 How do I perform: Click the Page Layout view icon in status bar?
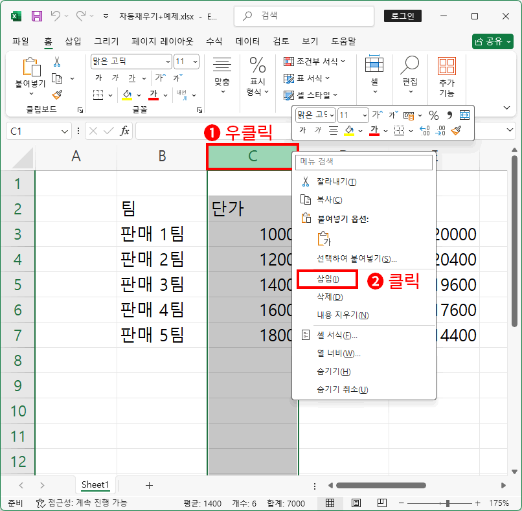coord(356,503)
